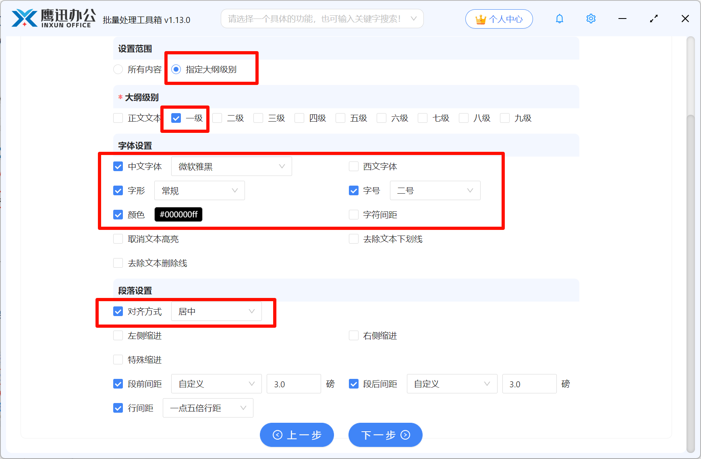Check the 三级 outline level checkbox
Viewport: 701px width, 459px height.
pyautogui.click(x=258, y=118)
